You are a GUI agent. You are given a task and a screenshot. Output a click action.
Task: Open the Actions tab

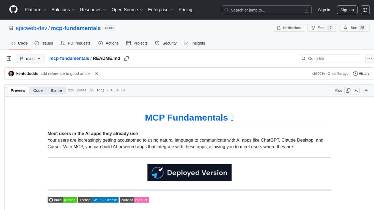tap(108, 43)
